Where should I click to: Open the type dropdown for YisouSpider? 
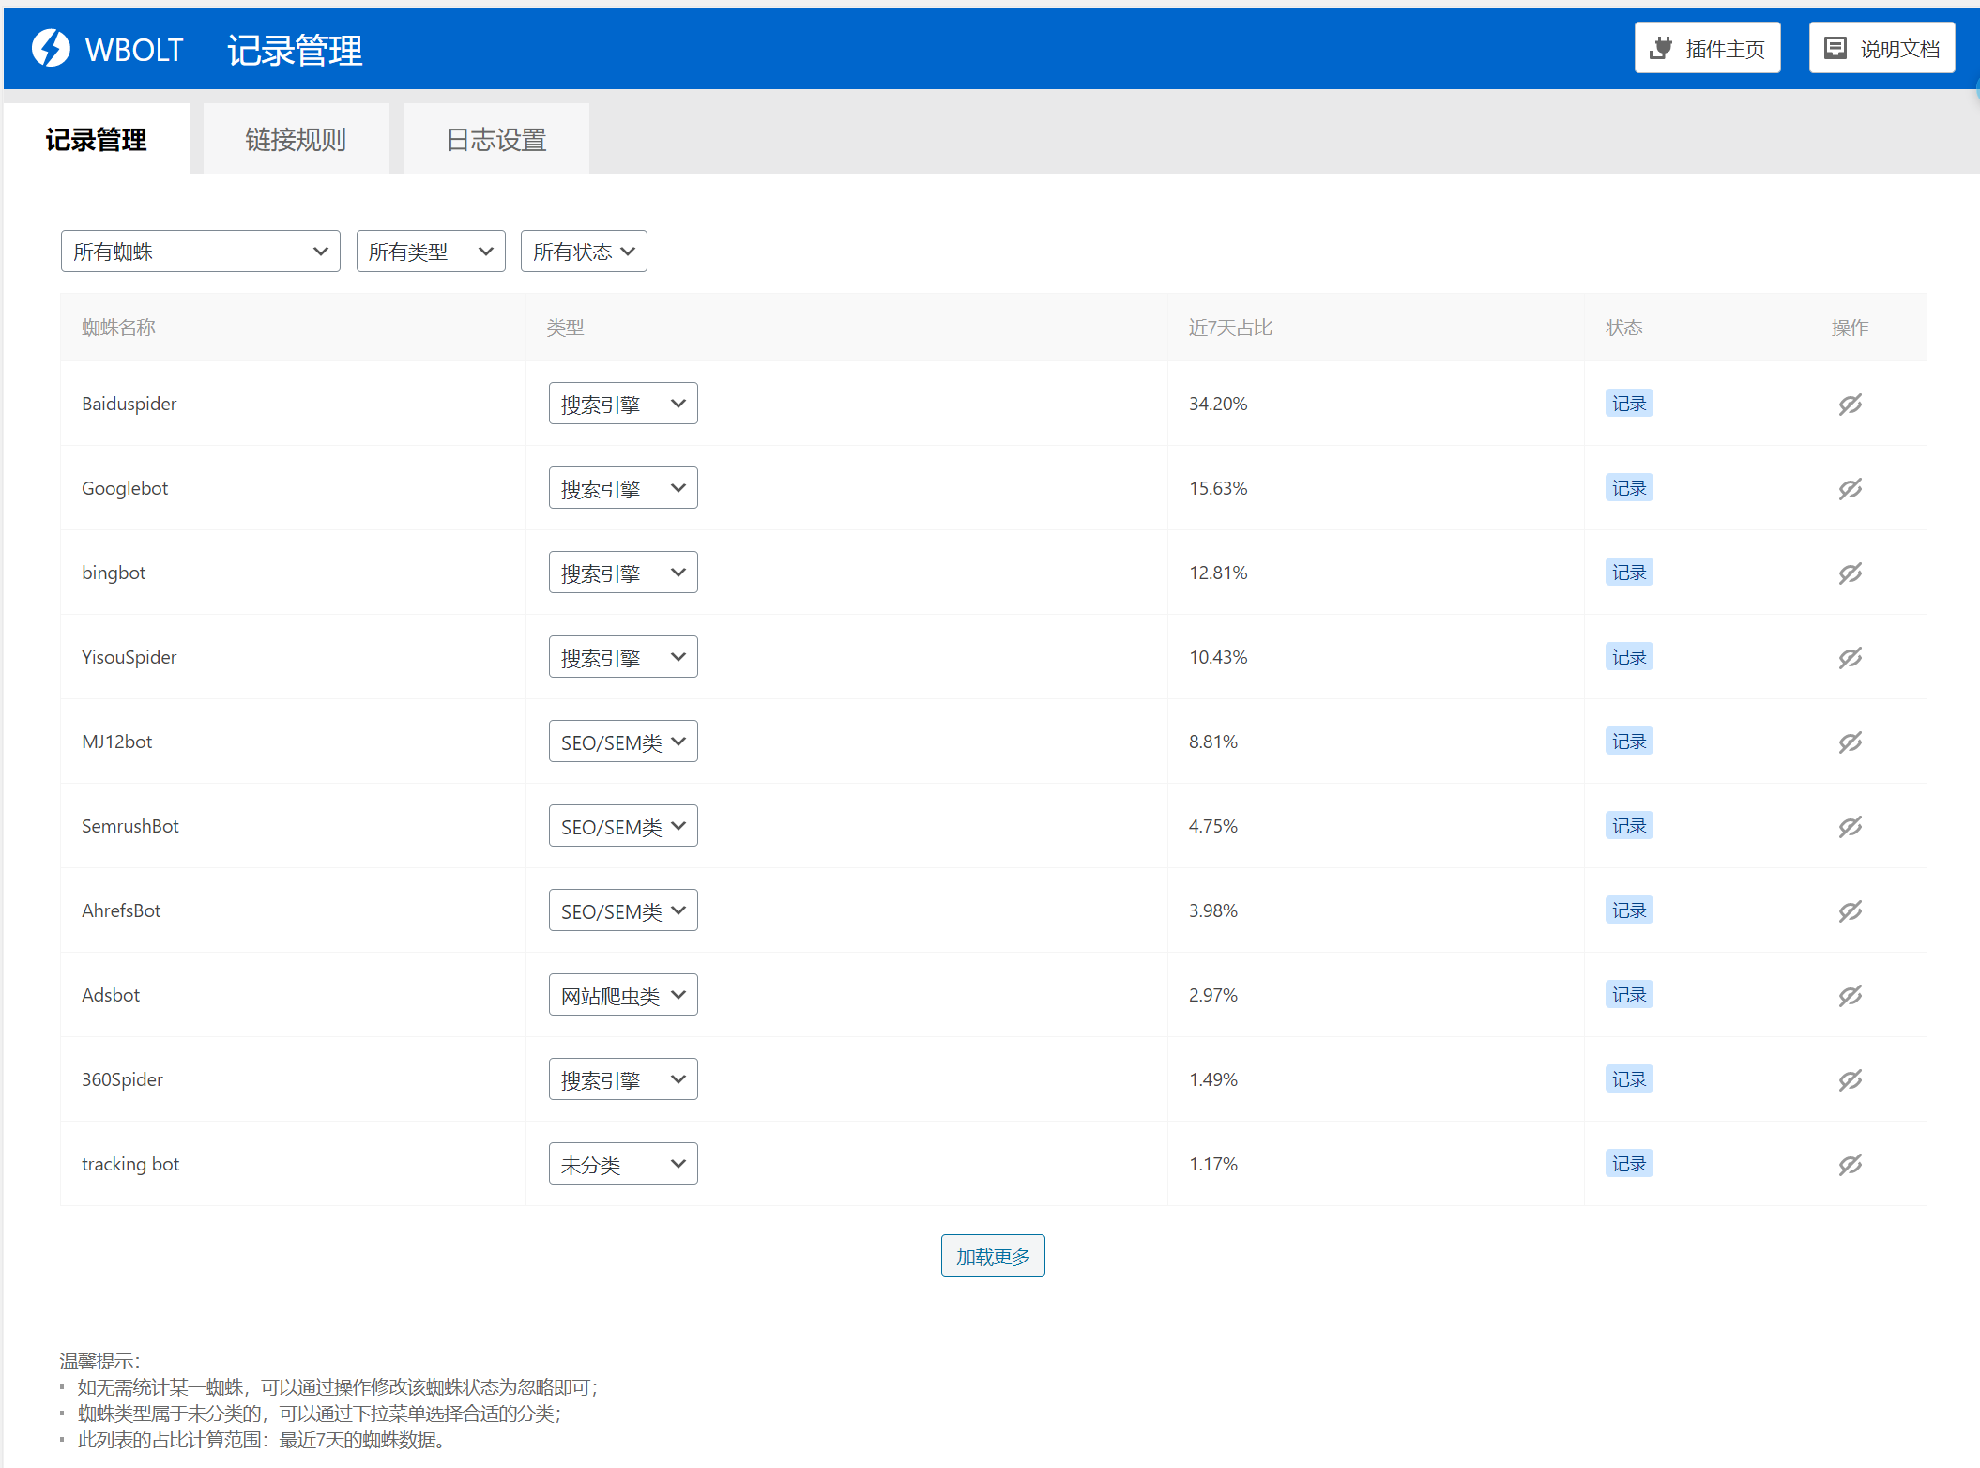pos(623,657)
